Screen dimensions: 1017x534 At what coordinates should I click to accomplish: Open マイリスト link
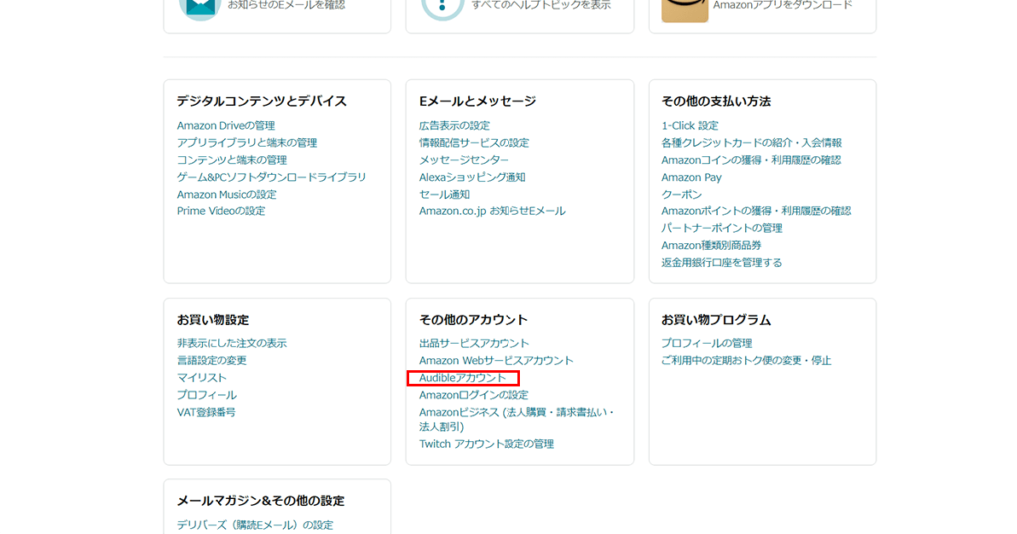pos(202,378)
